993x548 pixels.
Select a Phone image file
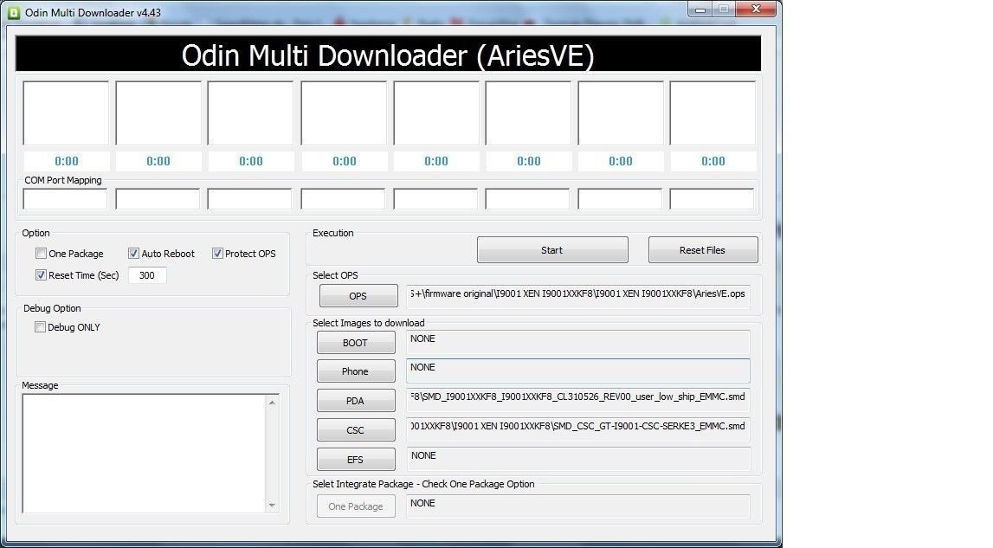[x=355, y=371]
